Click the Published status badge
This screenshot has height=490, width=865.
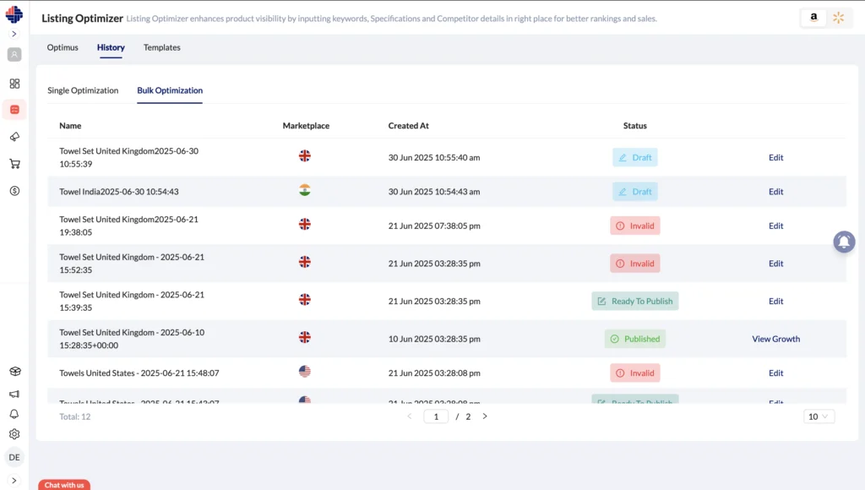[x=635, y=339]
